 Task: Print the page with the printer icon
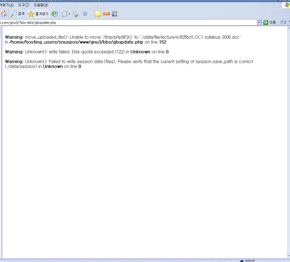tap(75, 14)
